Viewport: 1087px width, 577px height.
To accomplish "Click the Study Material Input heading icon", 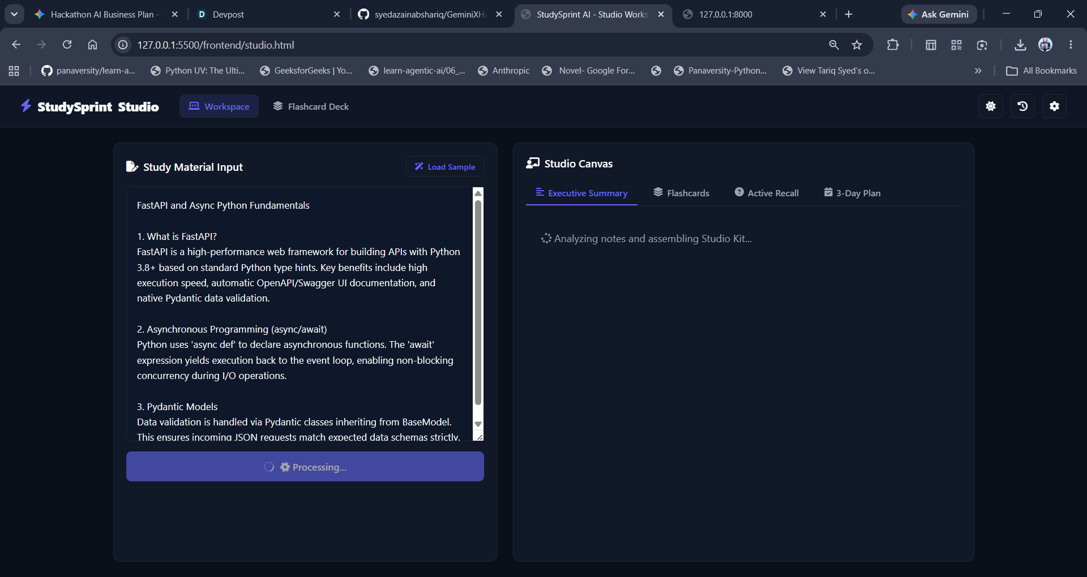I will coord(132,166).
